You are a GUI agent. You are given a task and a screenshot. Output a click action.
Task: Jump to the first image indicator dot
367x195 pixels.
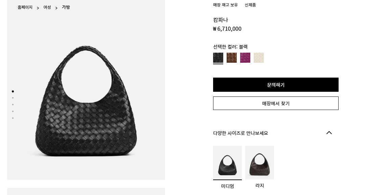click(x=13, y=91)
